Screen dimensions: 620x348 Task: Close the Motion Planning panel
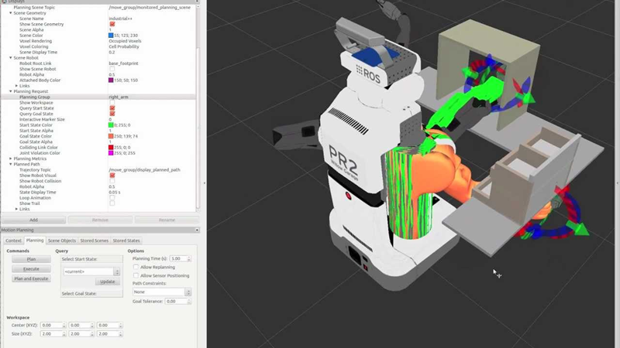(x=197, y=230)
